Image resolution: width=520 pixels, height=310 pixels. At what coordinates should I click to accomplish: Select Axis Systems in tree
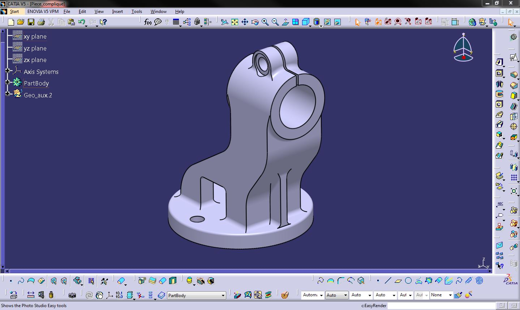(x=41, y=72)
